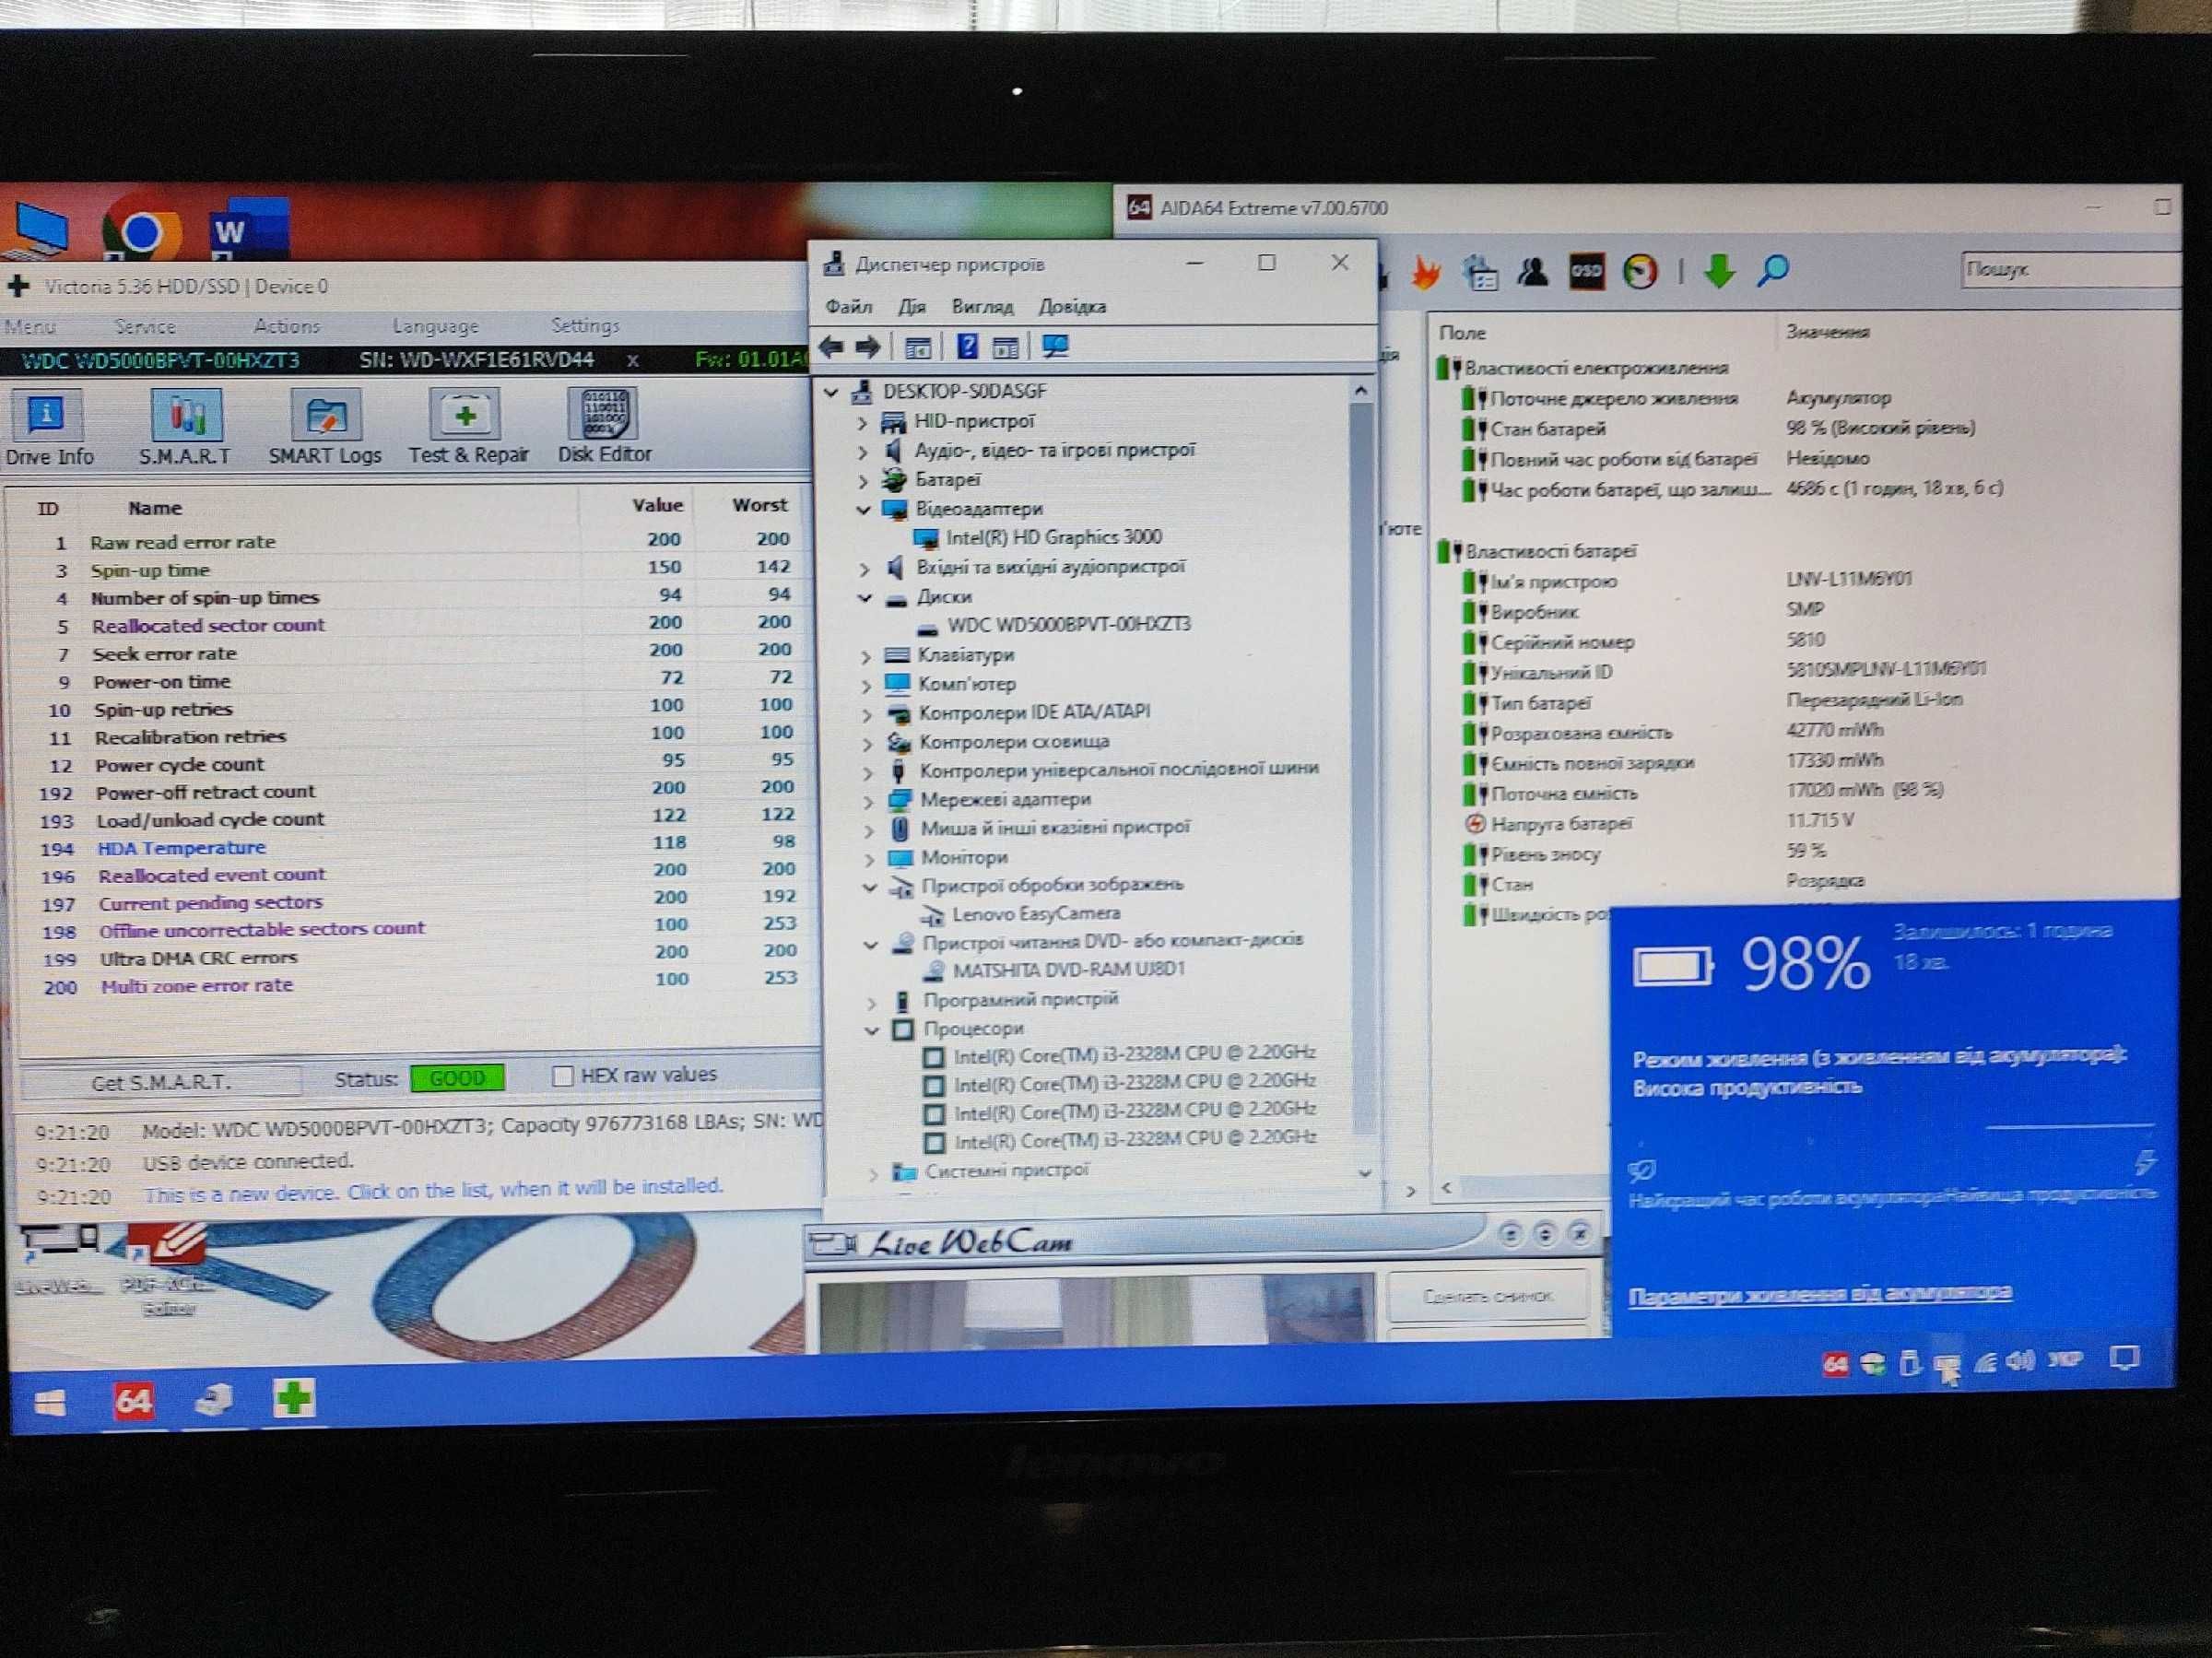Click the Пошук search field in AIDA64

click(2070, 269)
